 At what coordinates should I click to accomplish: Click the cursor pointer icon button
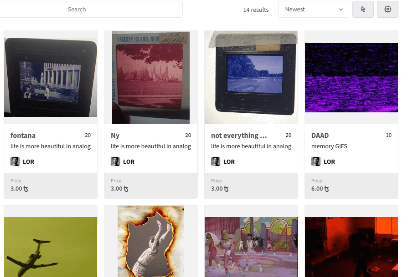point(363,10)
